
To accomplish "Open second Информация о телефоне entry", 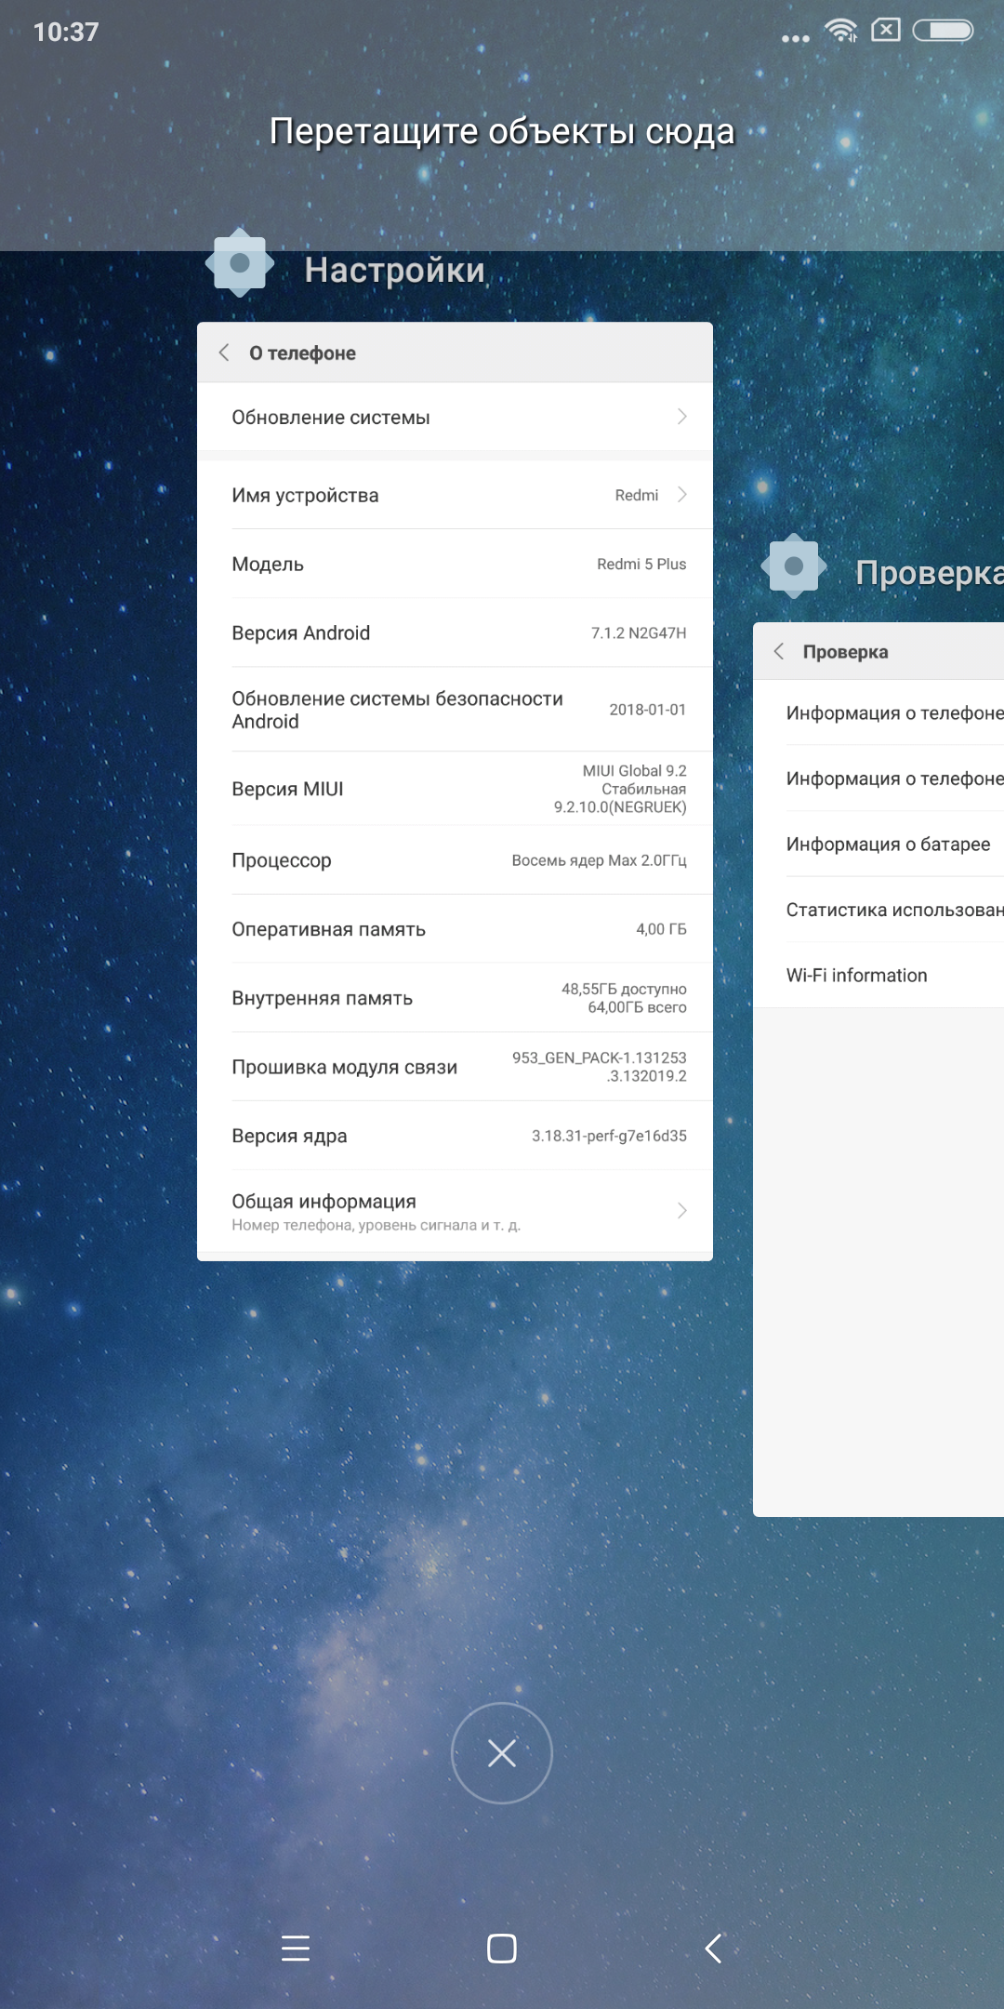I will coord(878,778).
